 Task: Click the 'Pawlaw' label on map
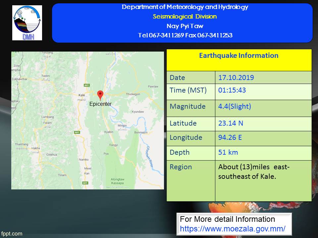tap(153, 86)
